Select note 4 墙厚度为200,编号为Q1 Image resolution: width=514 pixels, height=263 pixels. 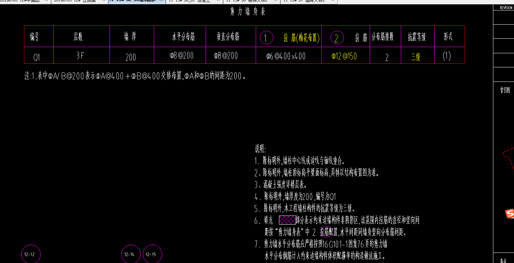pos(296,197)
